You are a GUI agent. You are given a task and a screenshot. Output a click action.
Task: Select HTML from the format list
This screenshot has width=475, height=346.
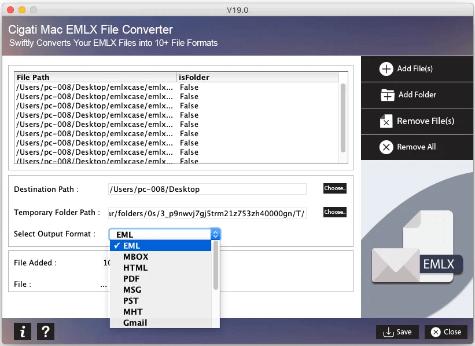tap(161, 268)
